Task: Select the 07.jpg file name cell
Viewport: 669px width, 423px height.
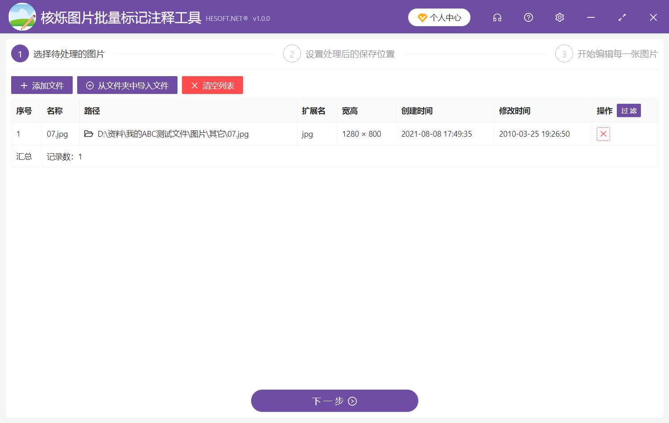Action: point(58,134)
